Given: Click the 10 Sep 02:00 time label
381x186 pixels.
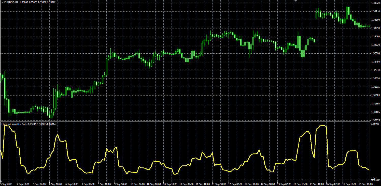Looking at the screenshot, I should 137,184.
